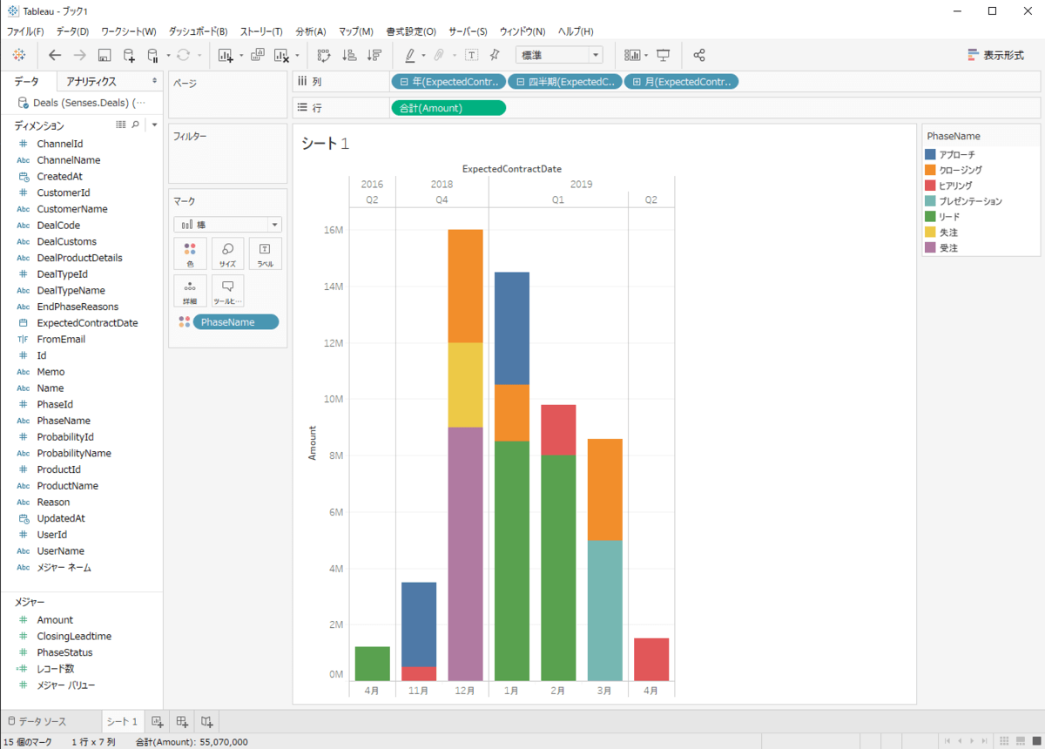Sort bars ascending using toolbar icon
The height and width of the screenshot is (749, 1045).
(x=349, y=55)
